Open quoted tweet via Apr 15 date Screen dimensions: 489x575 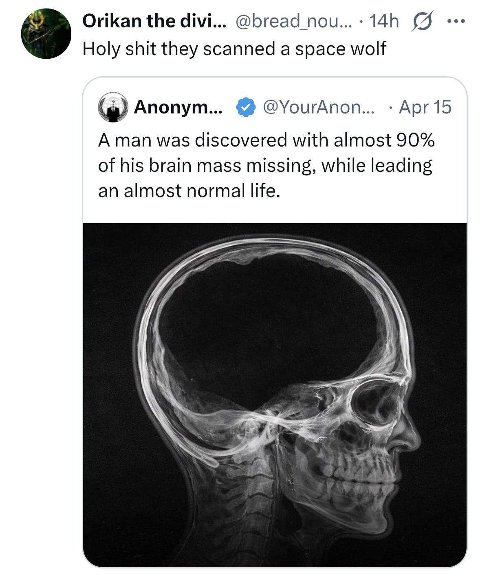click(x=425, y=107)
